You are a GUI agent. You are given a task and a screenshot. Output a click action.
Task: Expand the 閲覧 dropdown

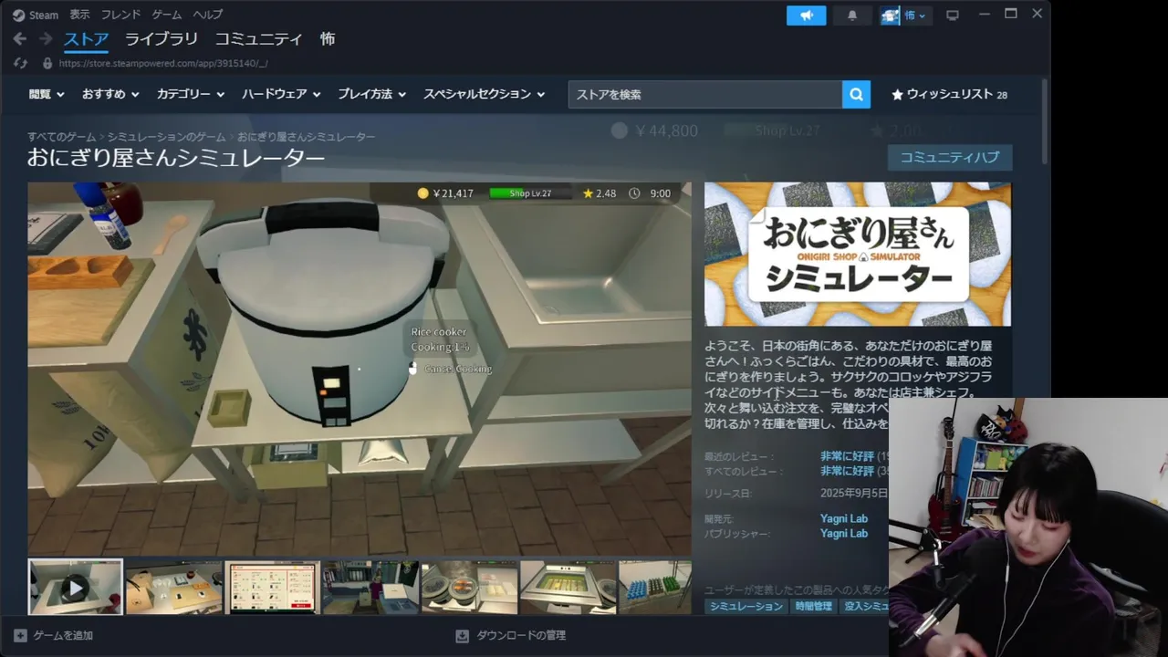click(x=47, y=94)
